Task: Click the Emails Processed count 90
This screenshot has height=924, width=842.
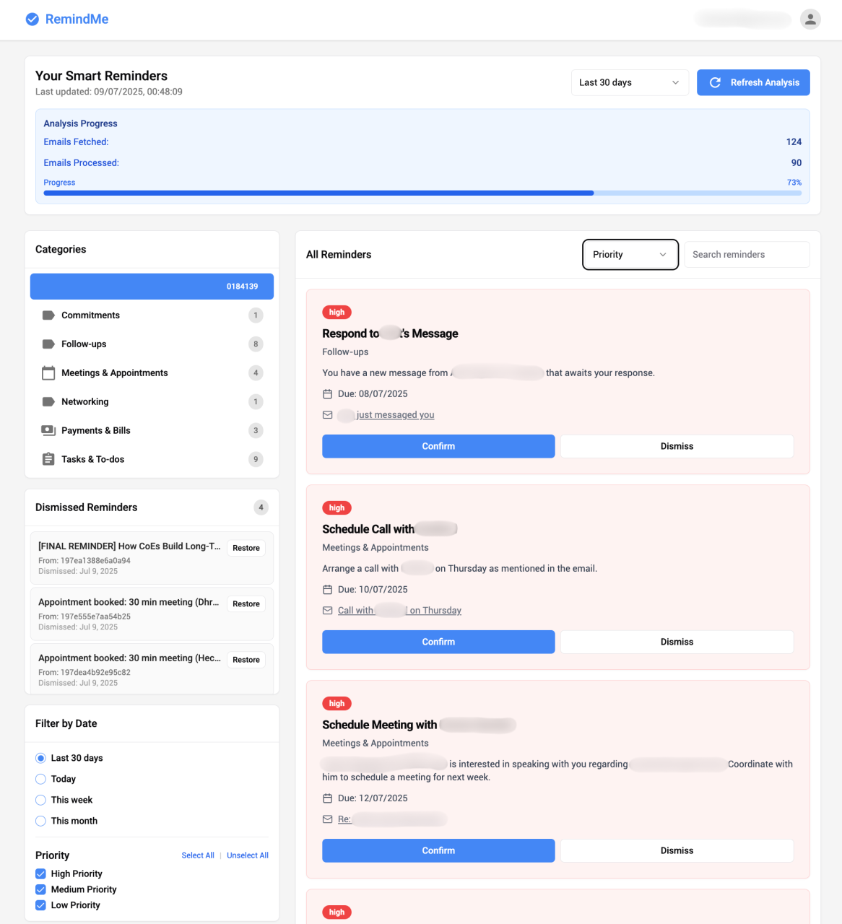Action: coord(796,163)
